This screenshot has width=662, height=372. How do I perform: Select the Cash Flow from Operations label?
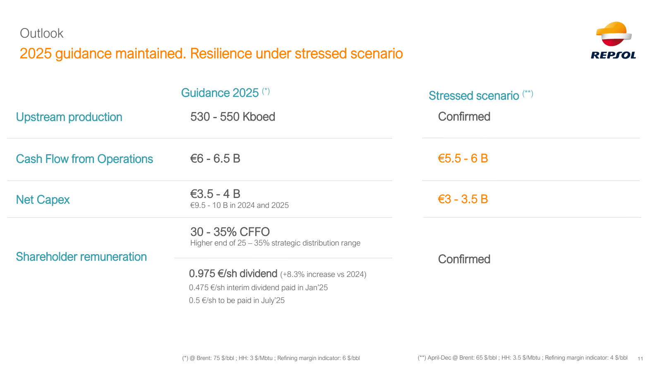pyautogui.click(x=84, y=159)
